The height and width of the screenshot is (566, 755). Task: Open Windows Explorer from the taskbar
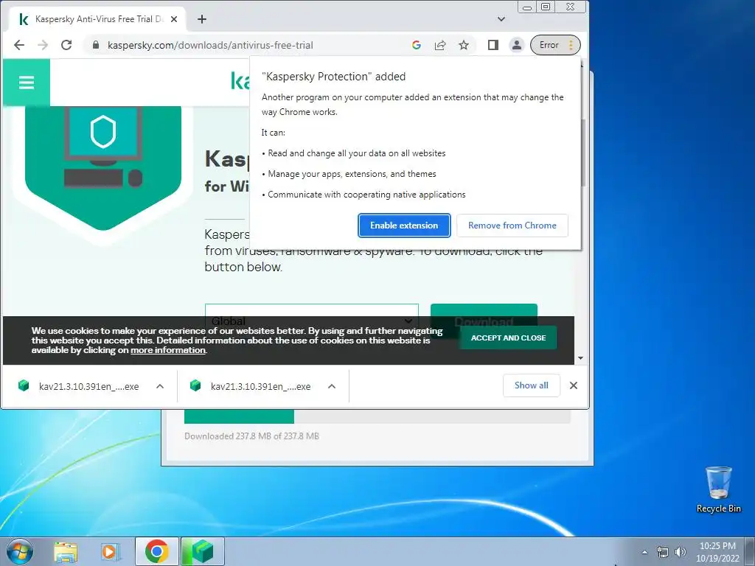coord(66,552)
